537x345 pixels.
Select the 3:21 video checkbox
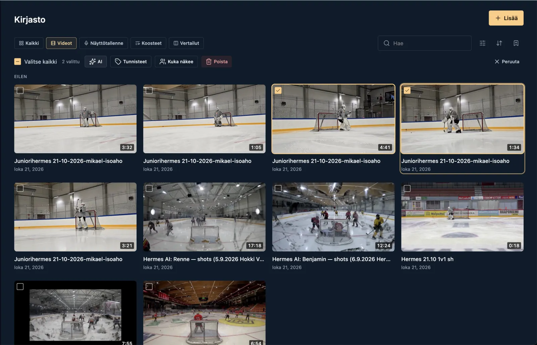pos(20,188)
